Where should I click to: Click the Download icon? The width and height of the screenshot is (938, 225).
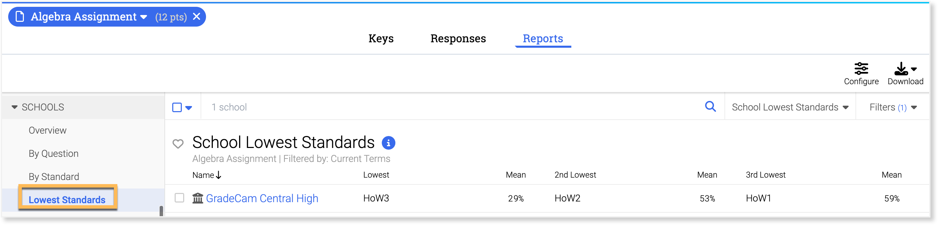click(901, 69)
